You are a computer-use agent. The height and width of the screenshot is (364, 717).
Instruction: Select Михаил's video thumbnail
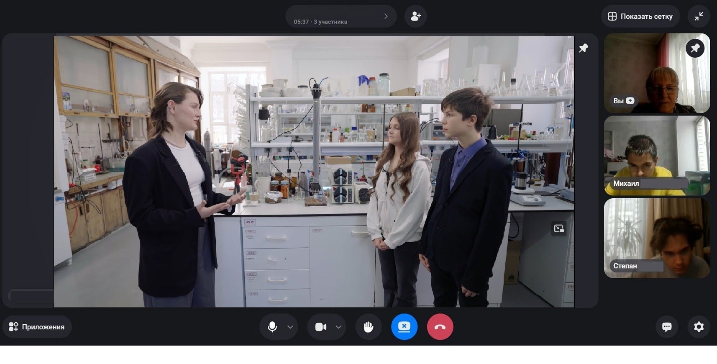click(657, 156)
